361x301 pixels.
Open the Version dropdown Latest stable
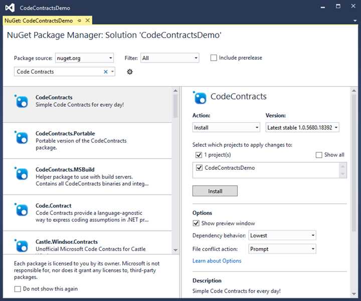302,127
